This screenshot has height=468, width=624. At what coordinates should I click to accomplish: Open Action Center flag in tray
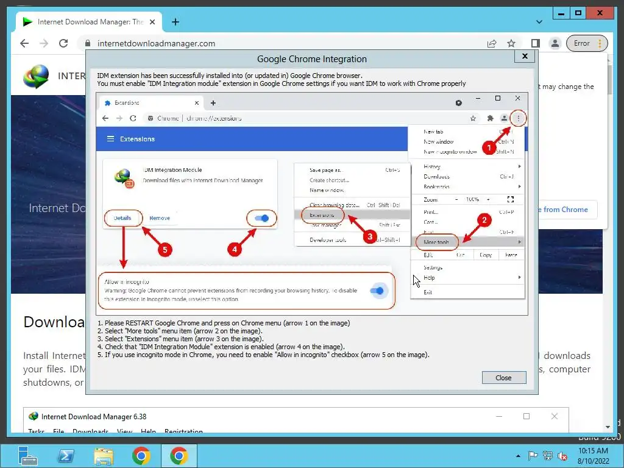pyautogui.click(x=533, y=456)
